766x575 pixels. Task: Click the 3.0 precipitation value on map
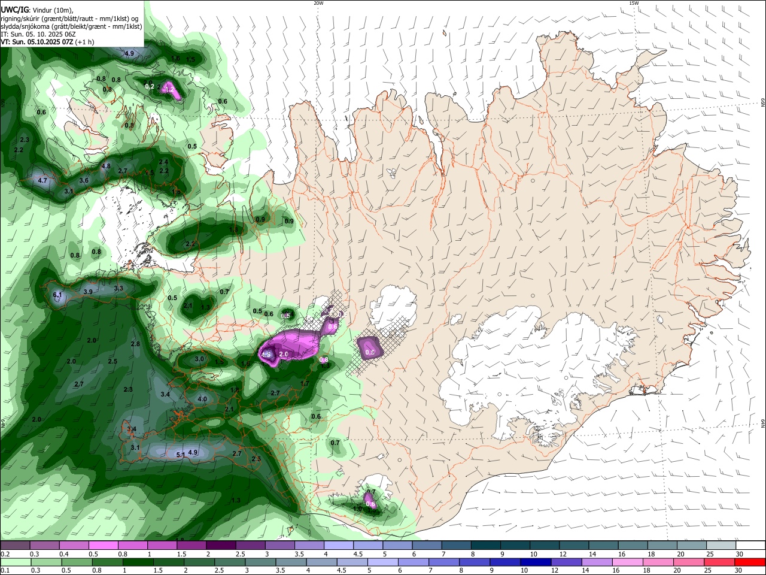point(199,359)
